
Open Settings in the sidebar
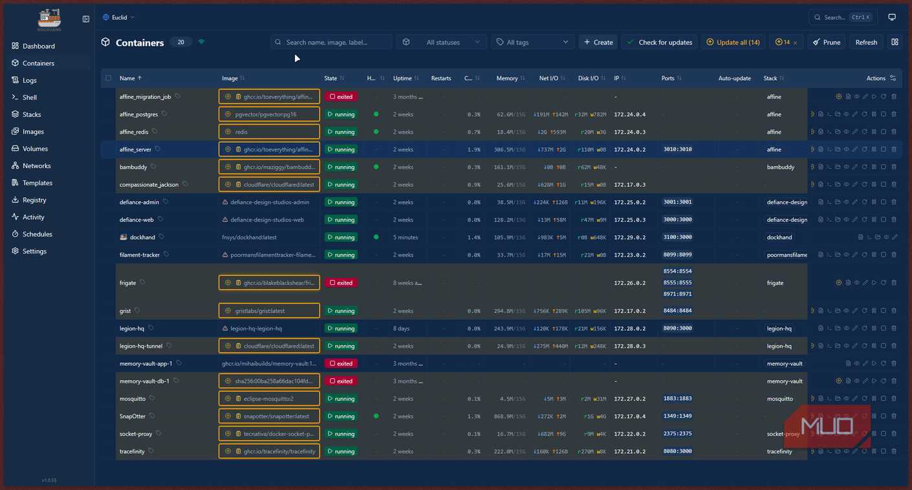pyautogui.click(x=49, y=251)
